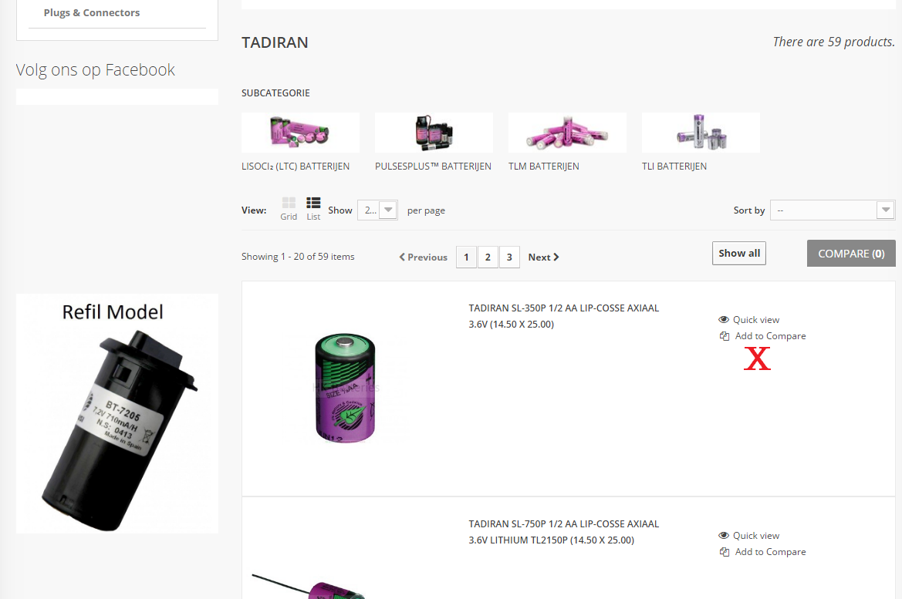
Task: Click the Refil Model BT-7205 banner
Action: pos(117,413)
